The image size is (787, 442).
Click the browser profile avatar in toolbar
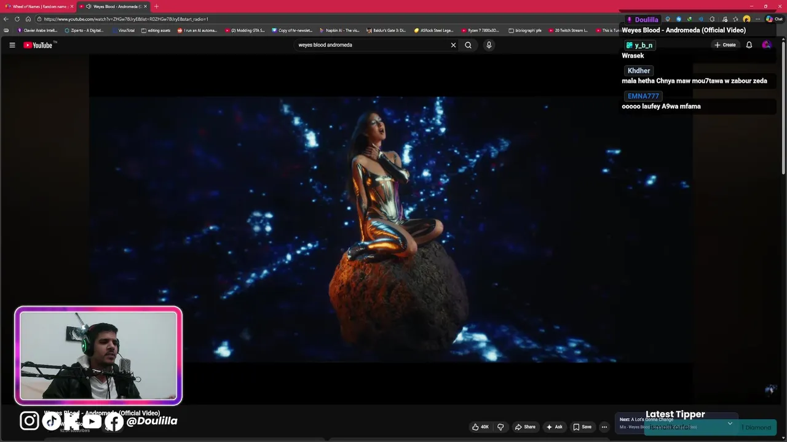tap(746, 19)
